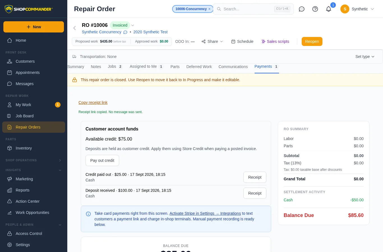Viewport: 383px width, 252px height.
Task: Open Receipt for the Credit paid out entry
Action: coord(255,177)
